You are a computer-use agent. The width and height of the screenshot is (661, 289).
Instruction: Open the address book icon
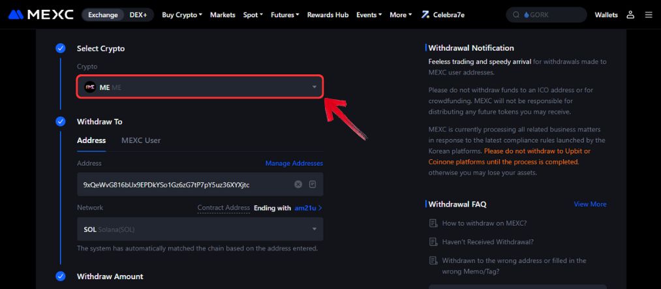tap(313, 184)
